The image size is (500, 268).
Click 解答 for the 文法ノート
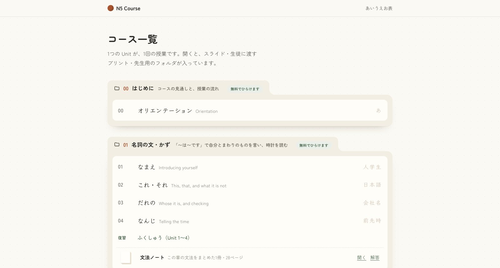[x=375, y=258]
